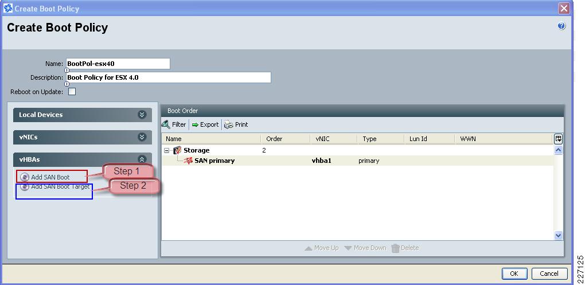Click the order value 2 for Storage
Viewport: 585px width, 285px height.
(264, 150)
